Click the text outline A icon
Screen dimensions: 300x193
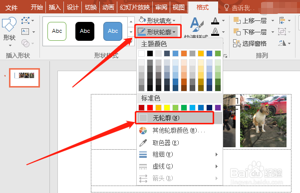coord(215,32)
